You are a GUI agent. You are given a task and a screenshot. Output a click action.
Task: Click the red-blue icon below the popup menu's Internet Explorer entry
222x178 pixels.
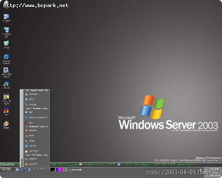[x=26, y=123]
